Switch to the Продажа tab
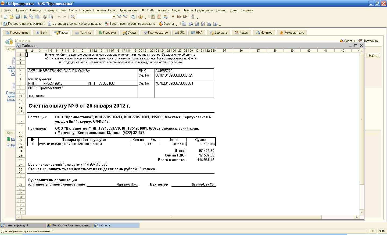Image resolution: width=387 pixels, height=235 pixels. 107,33
